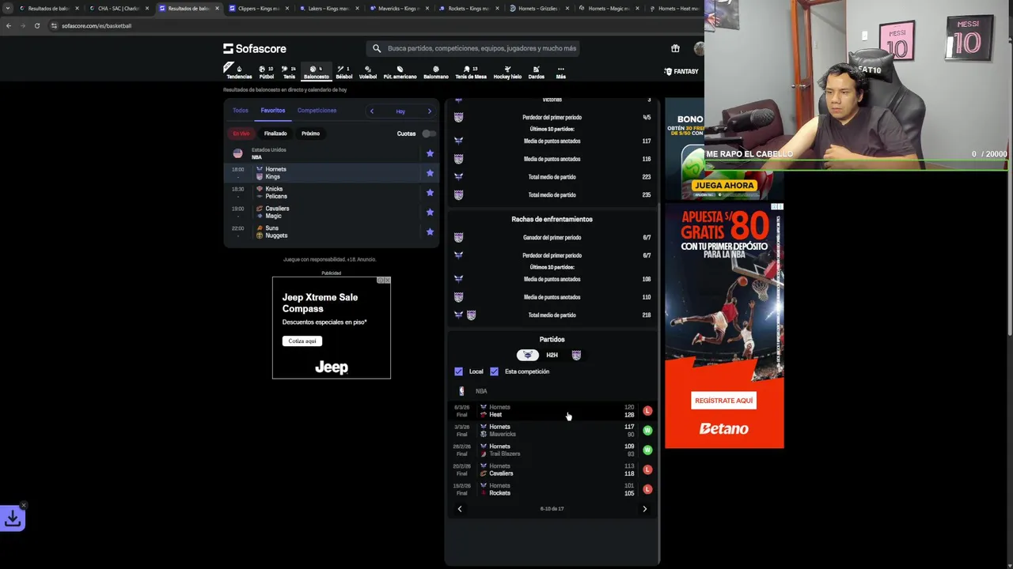Open the user profile avatar
Image resolution: width=1013 pixels, height=569 pixels.
pyautogui.click(x=699, y=48)
